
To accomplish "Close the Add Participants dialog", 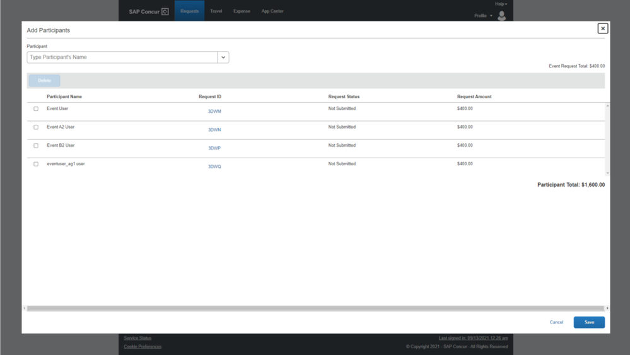I will tap(602, 28).
